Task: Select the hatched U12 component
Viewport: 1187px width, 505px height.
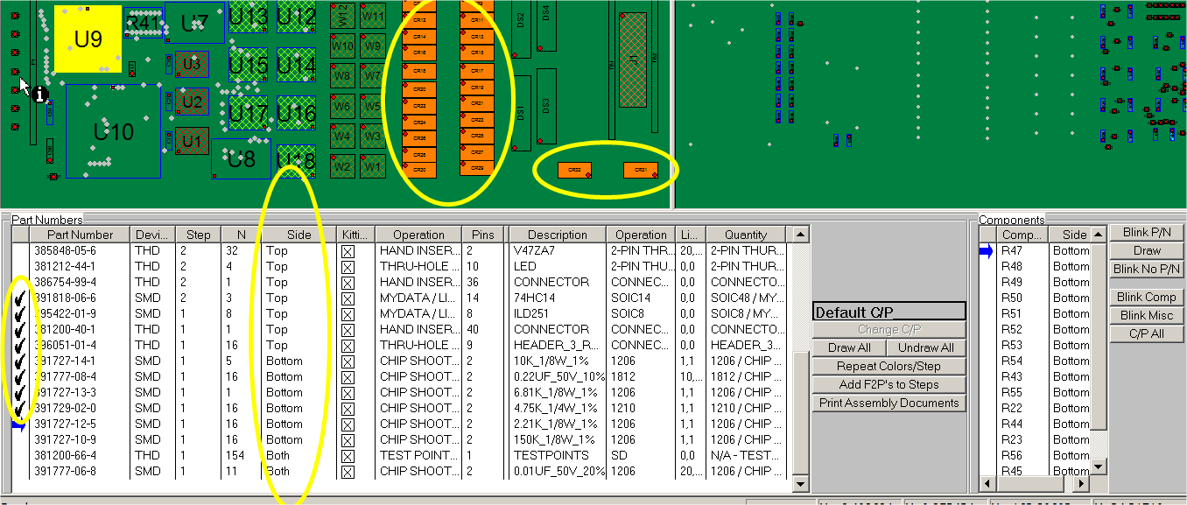Action: click(297, 16)
